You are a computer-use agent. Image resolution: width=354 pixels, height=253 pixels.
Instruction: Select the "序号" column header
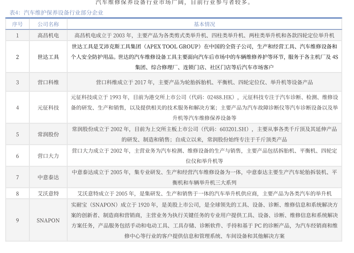pyautogui.click(x=17, y=24)
